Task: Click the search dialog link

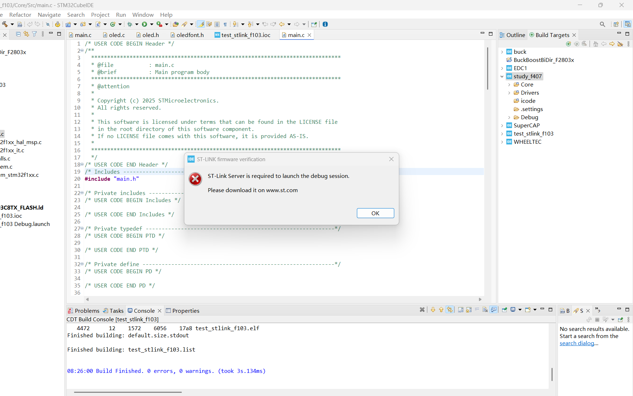Action: [x=577, y=343]
